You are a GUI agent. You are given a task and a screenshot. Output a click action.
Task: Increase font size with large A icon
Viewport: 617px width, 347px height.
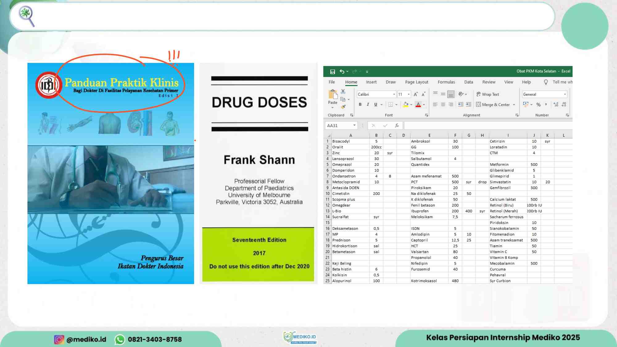tap(416, 94)
